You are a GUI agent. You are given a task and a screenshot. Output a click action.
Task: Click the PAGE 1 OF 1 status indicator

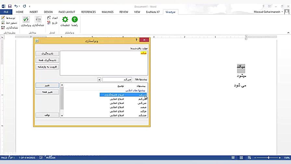coord(8,158)
